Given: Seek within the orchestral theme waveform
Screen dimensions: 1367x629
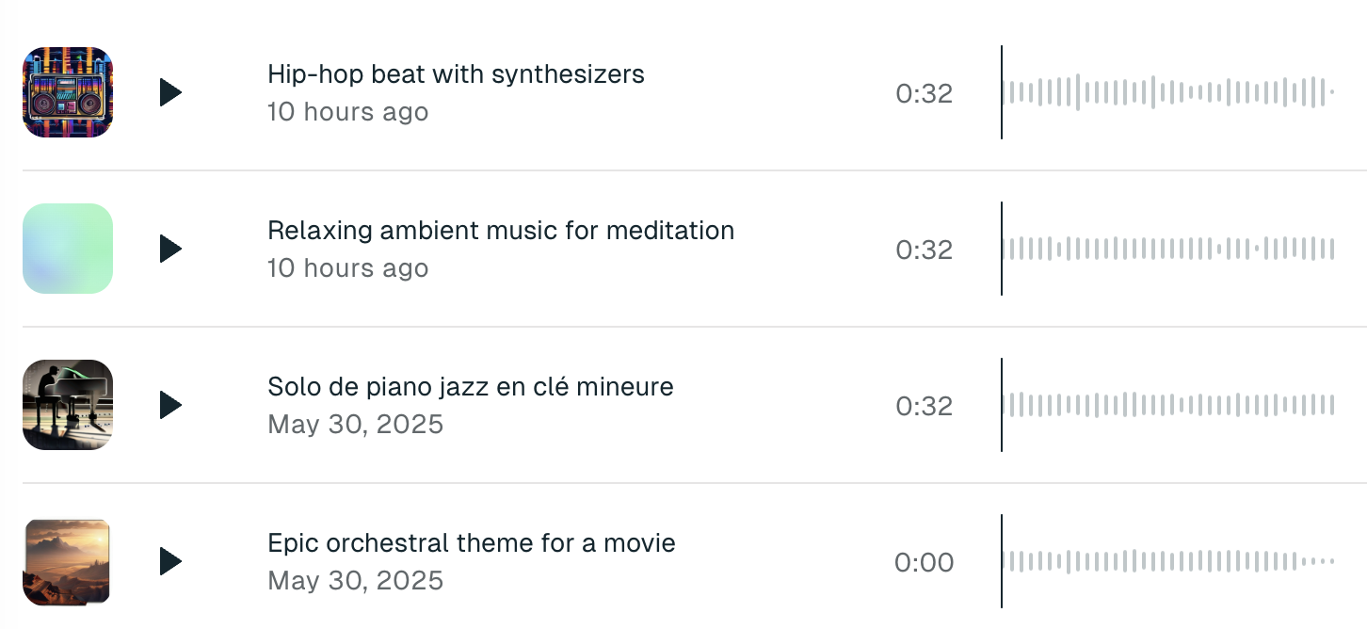Looking at the screenshot, I should coord(1167,561).
